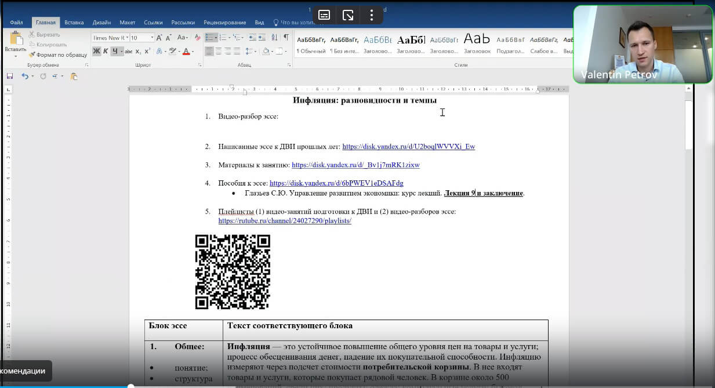The height and width of the screenshot is (388, 715).
Task: Decrease font size with the shrink font icon
Action: click(169, 37)
